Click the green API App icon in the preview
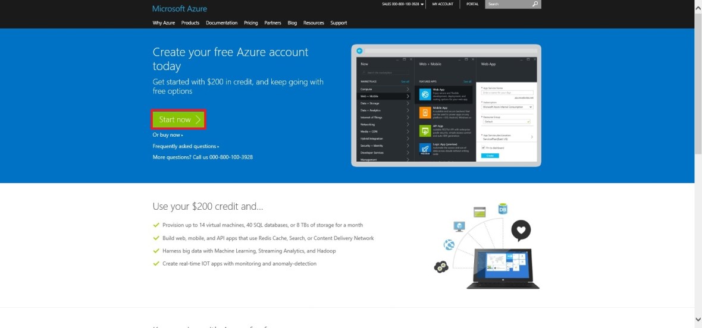Screen dimensions: 702x328 coord(425,131)
